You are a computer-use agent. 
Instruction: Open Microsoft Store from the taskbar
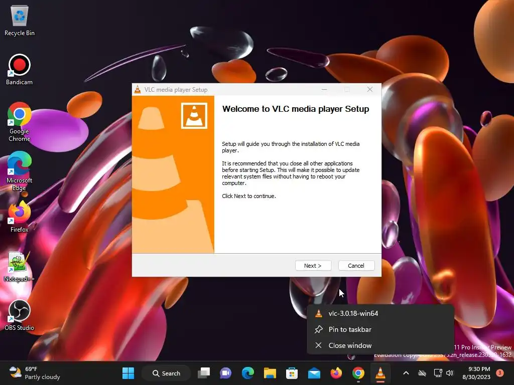[x=292, y=373]
